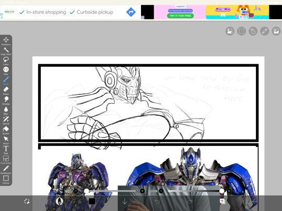Screen dimensions: 282x211
Task: Open the view menu toggle switches icon
Action: [230, 31]
